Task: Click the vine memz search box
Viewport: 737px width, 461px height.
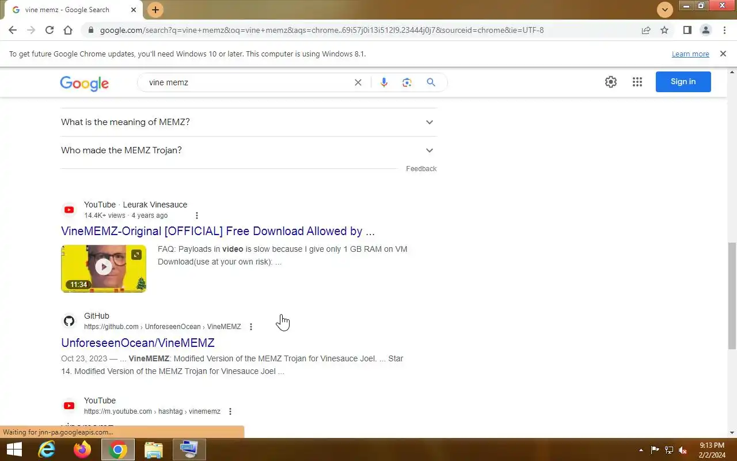Action: click(248, 82)
